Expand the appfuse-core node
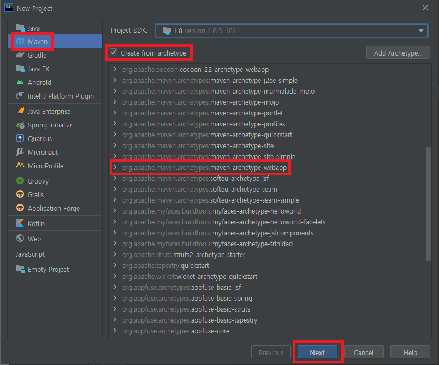This screenshot has width=439, height=365. coord(115,330)
